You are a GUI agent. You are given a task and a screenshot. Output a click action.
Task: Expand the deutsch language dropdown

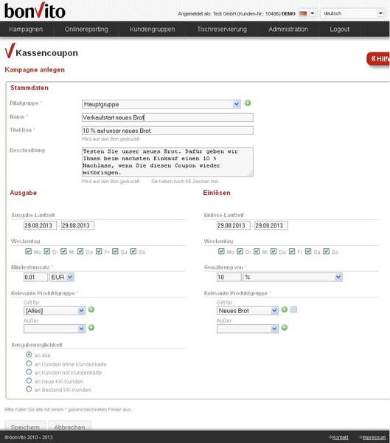point(352,13)
